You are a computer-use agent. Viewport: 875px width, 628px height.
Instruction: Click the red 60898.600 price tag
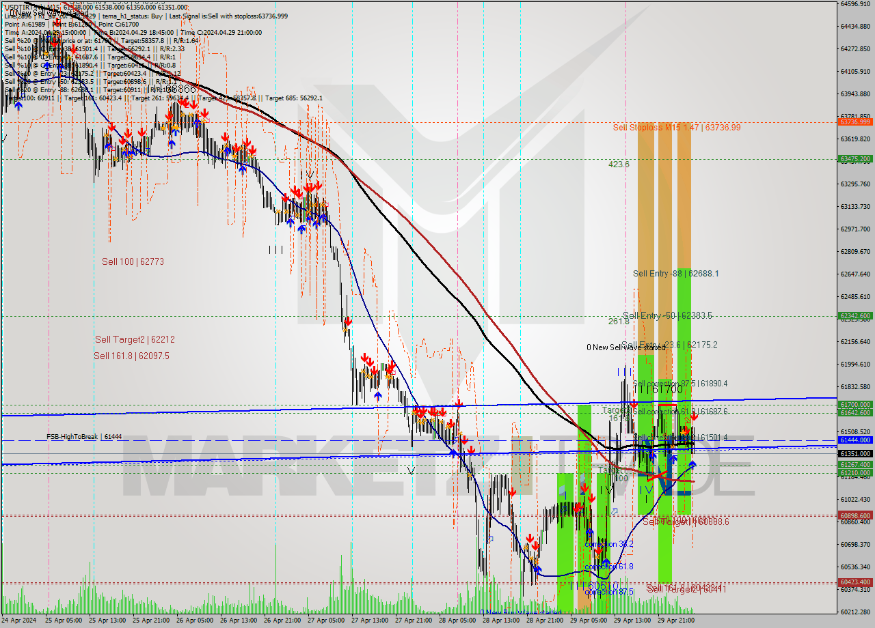(x=854, y=515)
